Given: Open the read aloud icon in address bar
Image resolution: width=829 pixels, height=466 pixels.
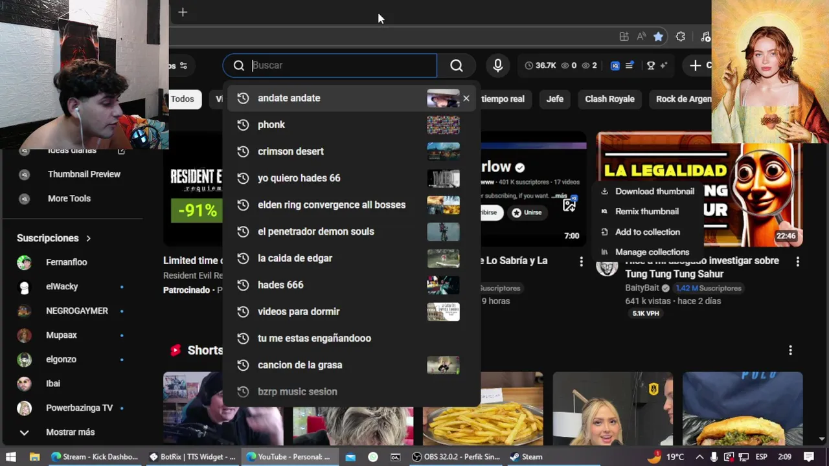Looking at the screenshot, I should click(641, 37).
